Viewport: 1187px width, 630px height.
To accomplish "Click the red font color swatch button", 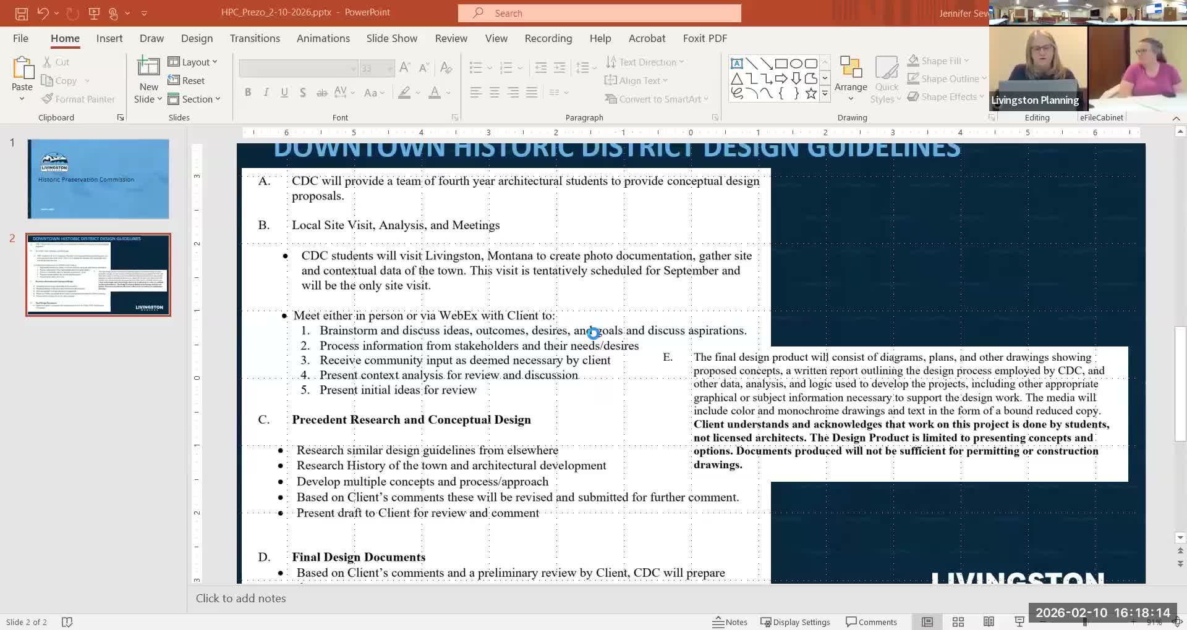I will pyautogui.click(x=435, y=93).
